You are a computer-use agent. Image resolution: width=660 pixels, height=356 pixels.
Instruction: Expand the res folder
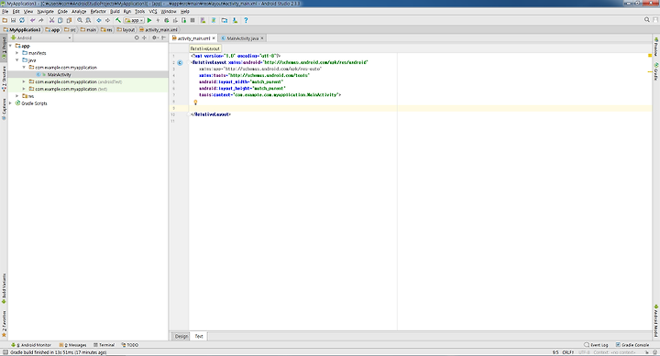pos(17,96)
